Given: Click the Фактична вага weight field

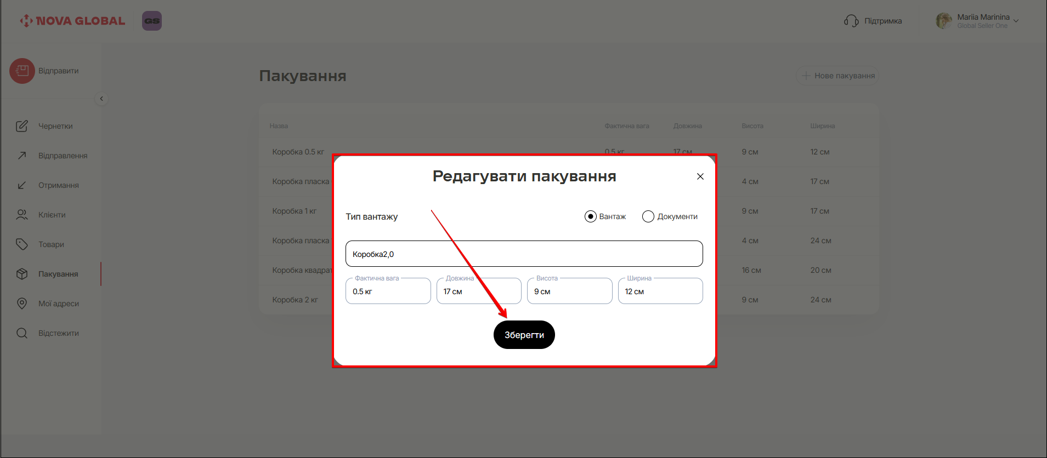Looking at the screenshot, I should [x=388, y=291].
